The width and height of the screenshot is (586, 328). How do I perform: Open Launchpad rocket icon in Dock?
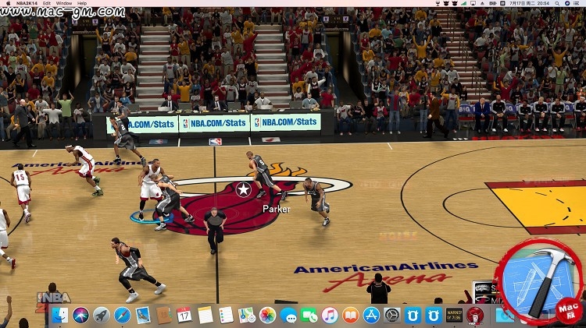coord(102,316)
